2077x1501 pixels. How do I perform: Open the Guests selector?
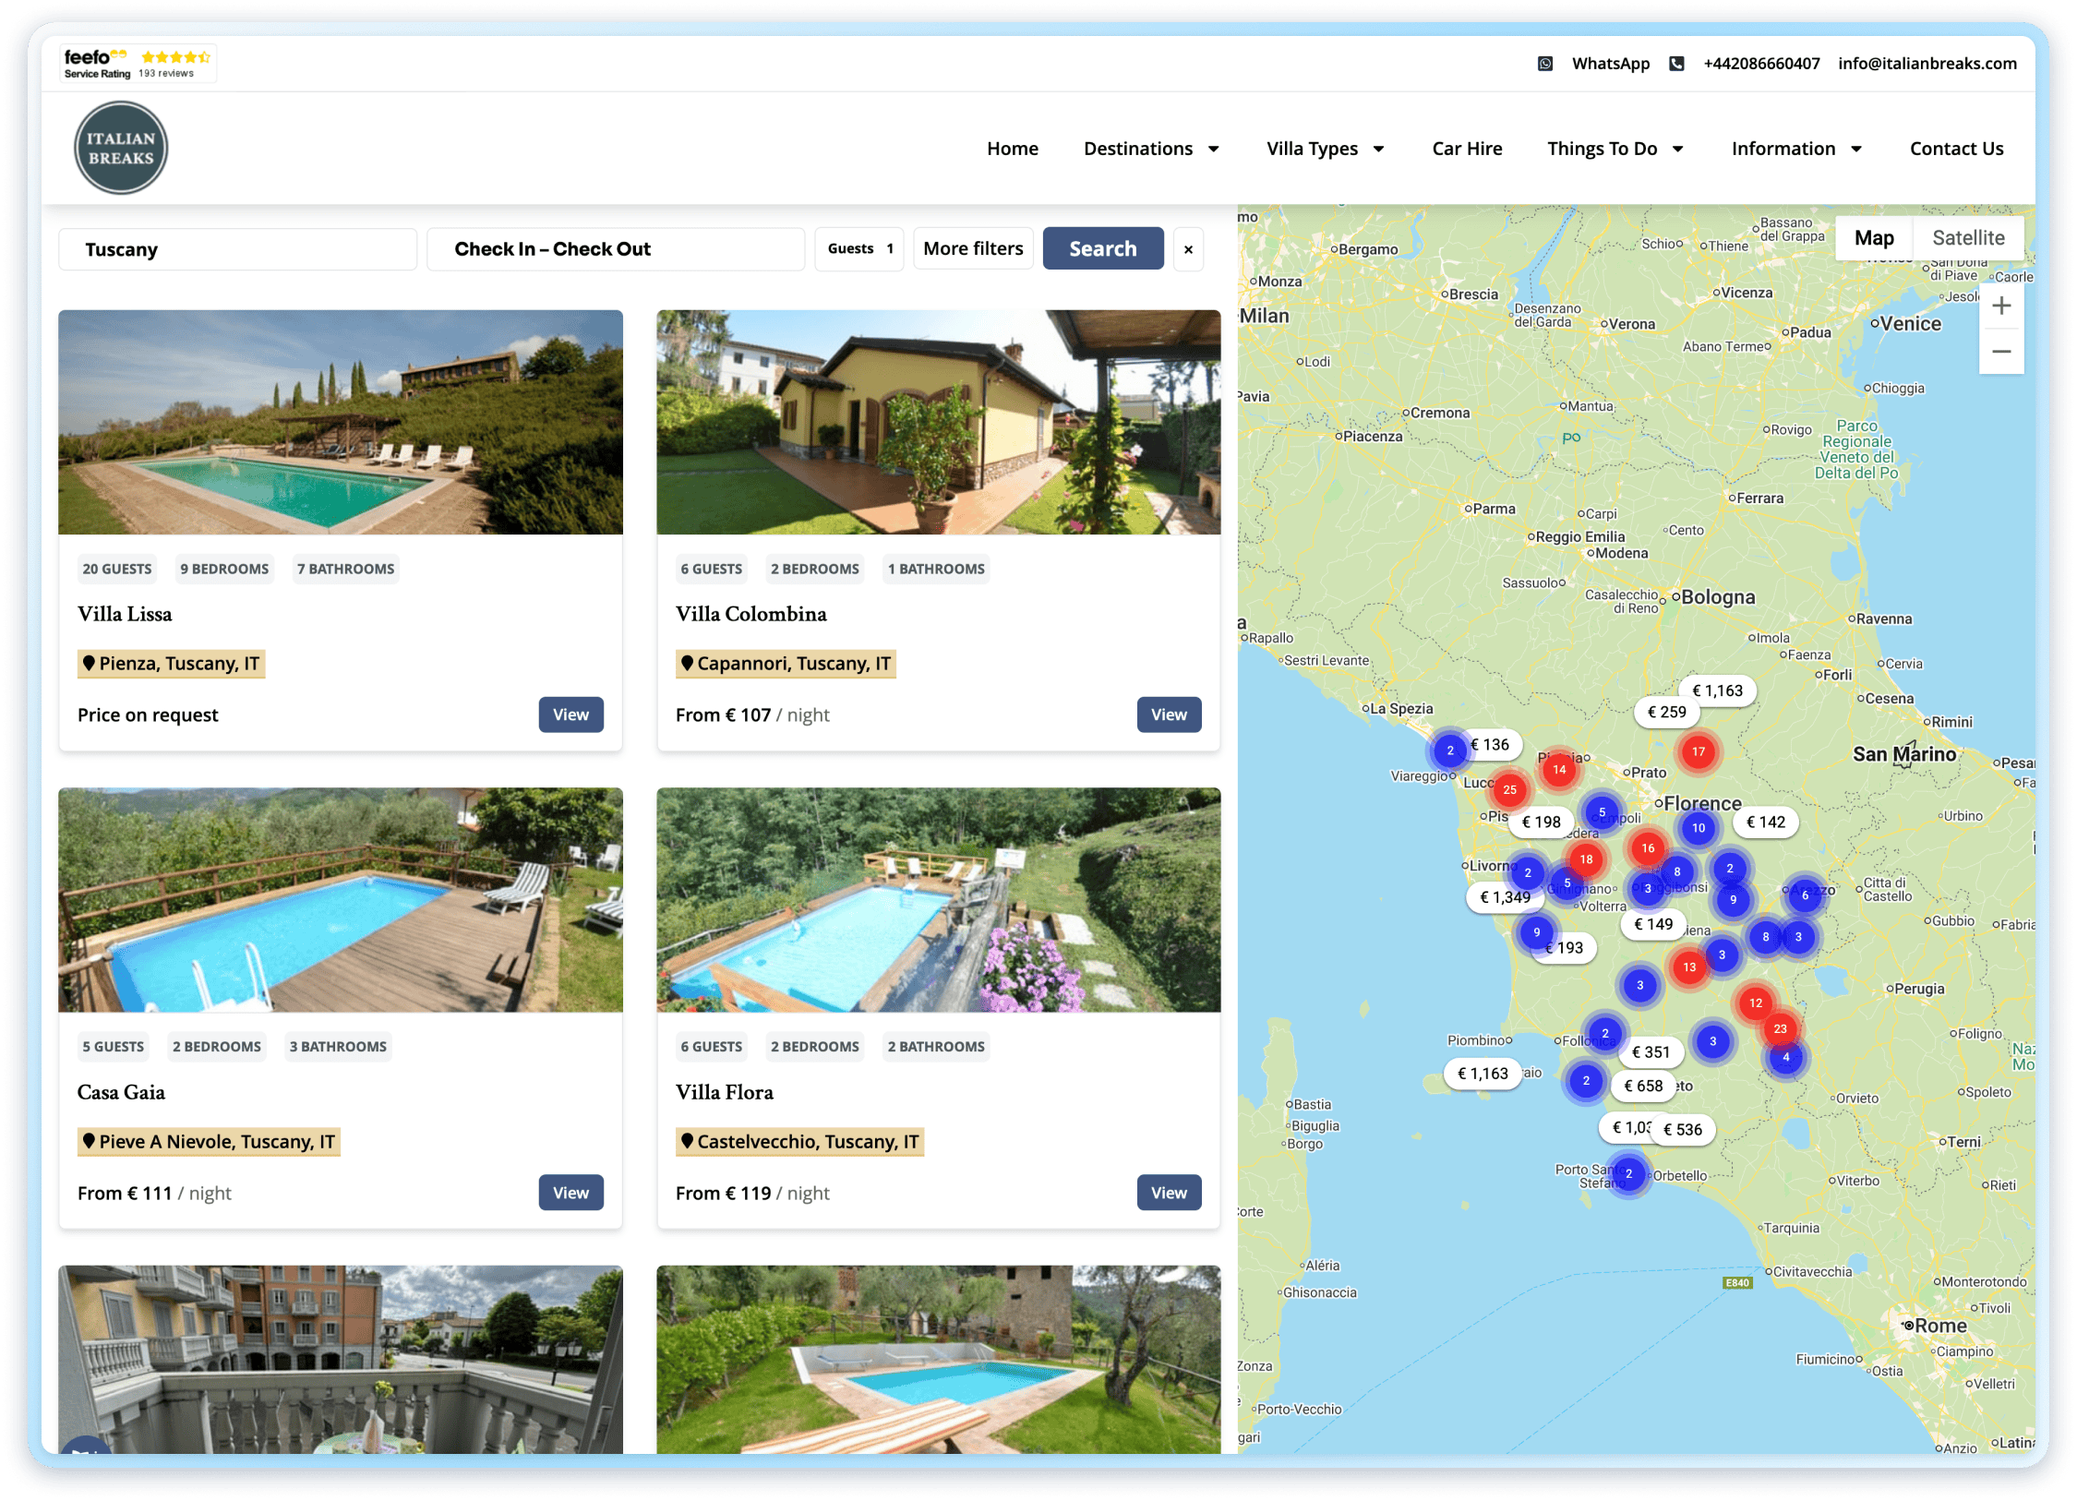[x=859, y=249]
